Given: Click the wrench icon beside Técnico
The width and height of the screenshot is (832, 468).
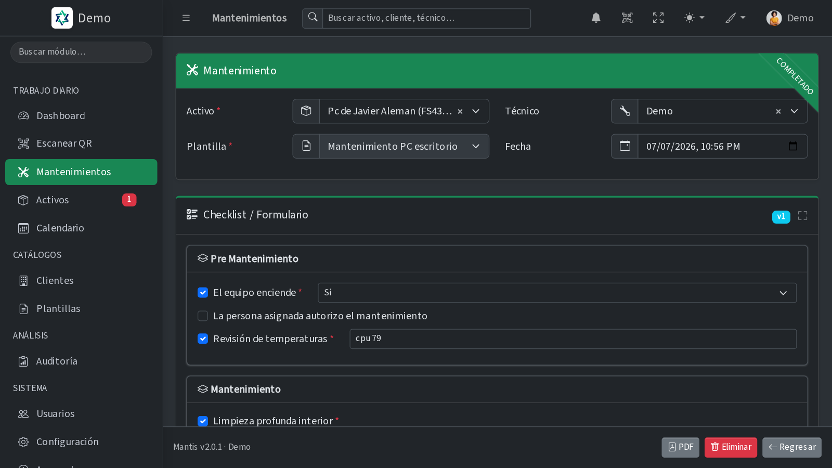Looking at the screenshot, I should [625, 111].
